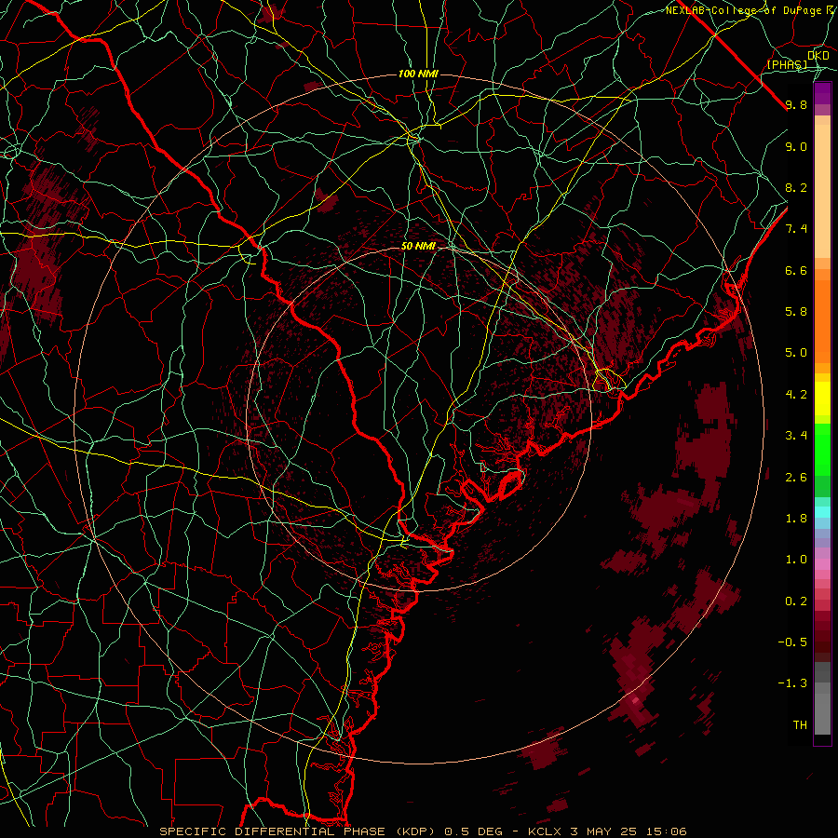838x838 pixels.
Task: Click the 15:06 timestamp in the caption
Action: coord(665,831)
